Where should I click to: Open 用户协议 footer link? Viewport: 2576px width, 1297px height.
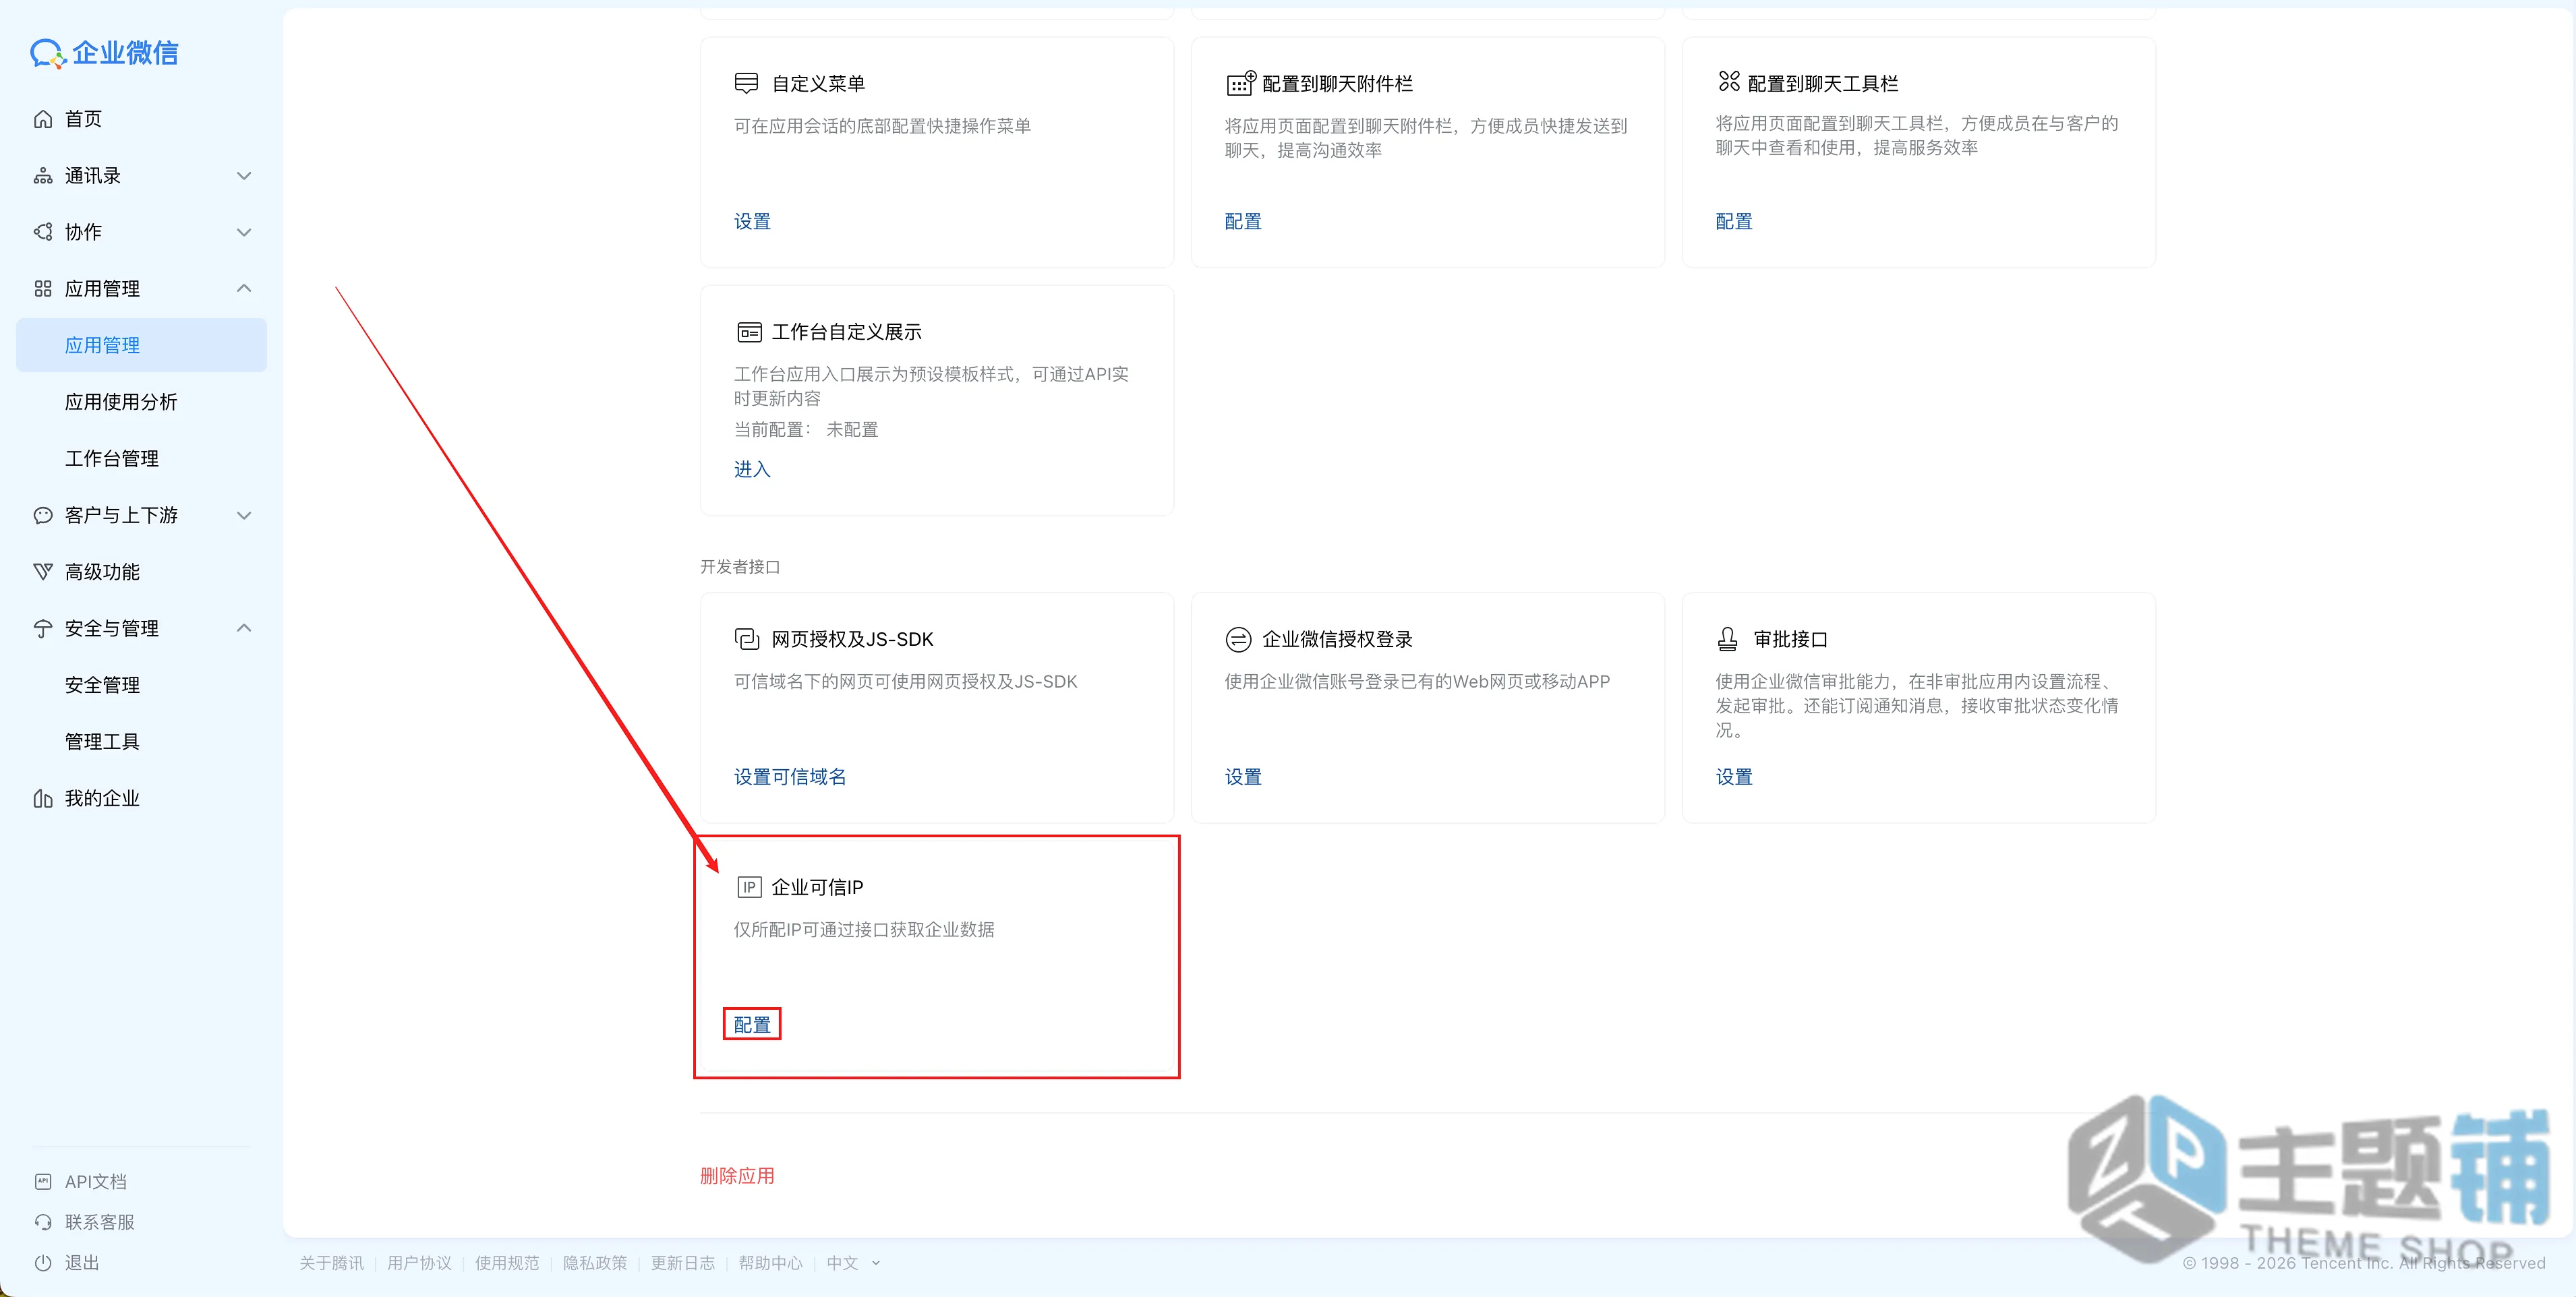click(x=419, y=1263)
